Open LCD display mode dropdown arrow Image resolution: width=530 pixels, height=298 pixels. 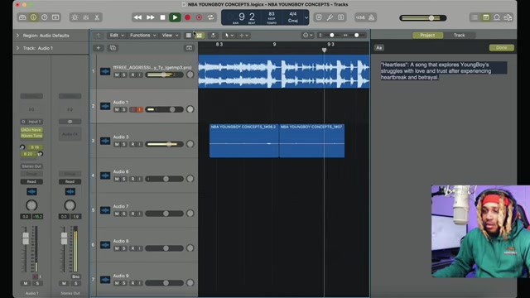tap(306, 17)
